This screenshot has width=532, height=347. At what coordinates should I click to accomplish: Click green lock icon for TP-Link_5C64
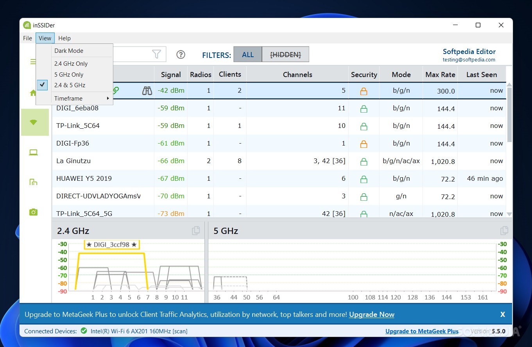[x=364, y=126]
